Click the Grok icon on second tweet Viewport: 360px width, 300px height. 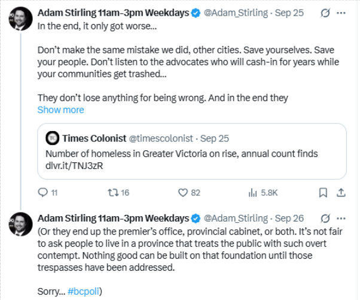[327, 217]
